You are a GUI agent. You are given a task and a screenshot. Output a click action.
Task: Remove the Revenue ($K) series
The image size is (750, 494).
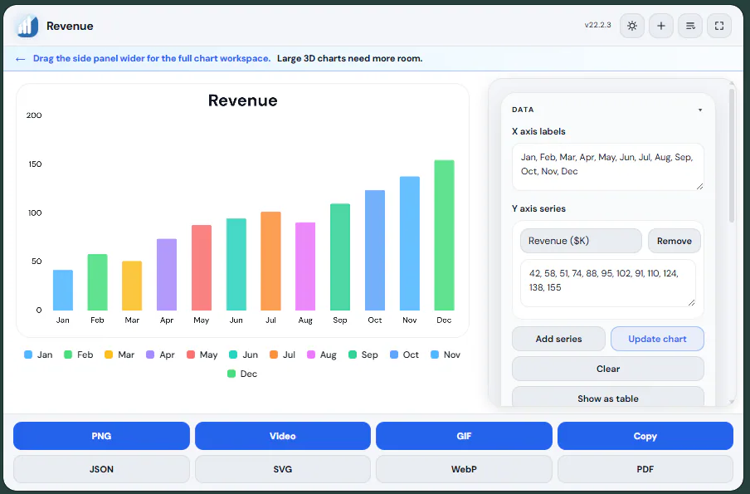point(674,241)
